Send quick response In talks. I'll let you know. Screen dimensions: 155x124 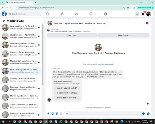click(67, 93)
